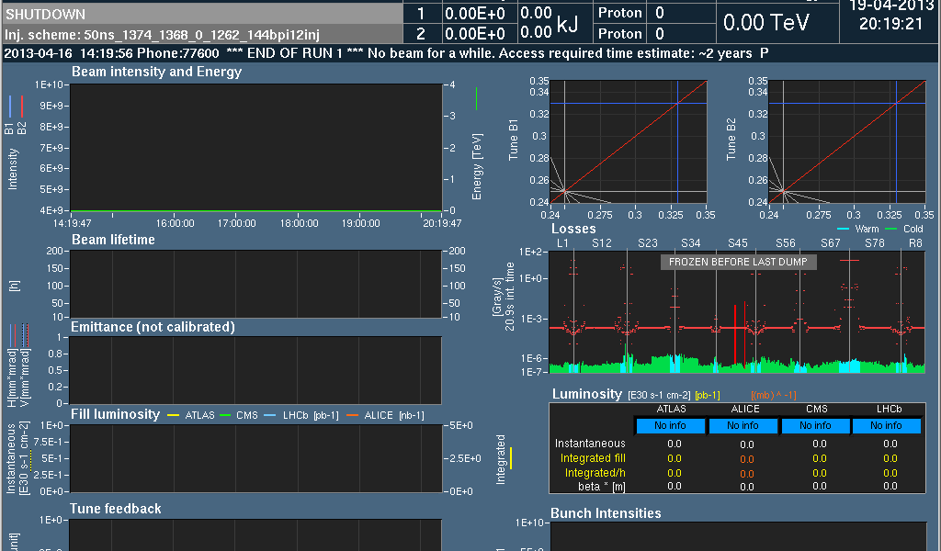Click the 0.00 TeV energy readout
This screenshot has width=941, height=551.
[x=765, y=22]
